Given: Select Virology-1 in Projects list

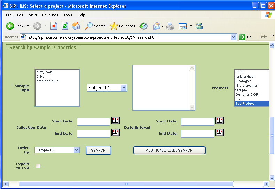Looking at the screenshot, I should 252,81.
